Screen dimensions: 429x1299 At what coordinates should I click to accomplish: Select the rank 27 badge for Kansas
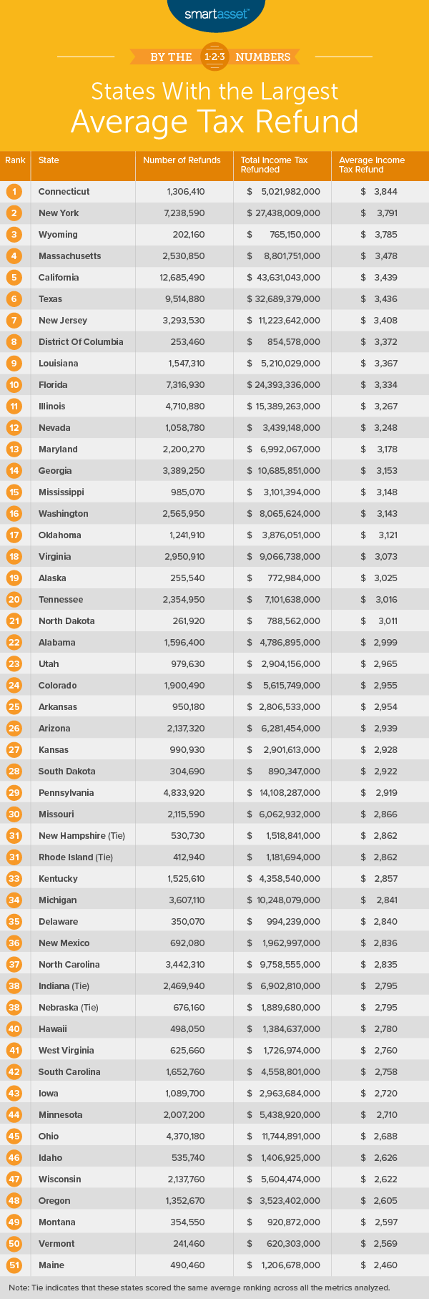tap(15, 750)
